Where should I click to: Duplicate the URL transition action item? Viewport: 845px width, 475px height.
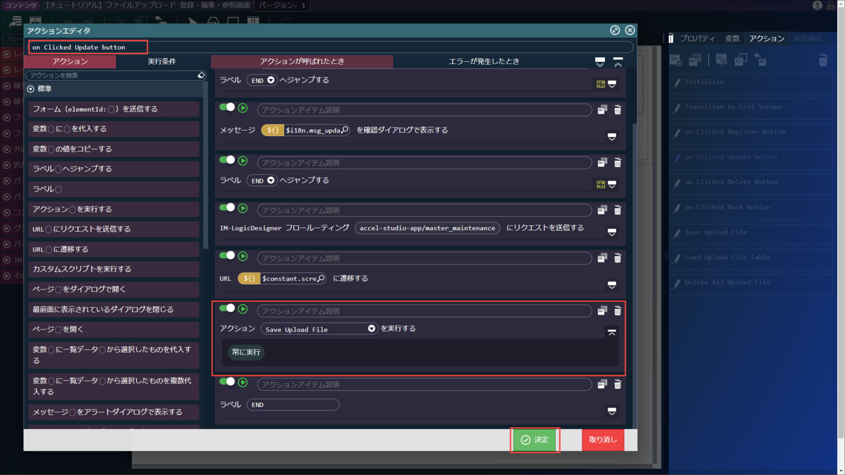tap(602, 258)
